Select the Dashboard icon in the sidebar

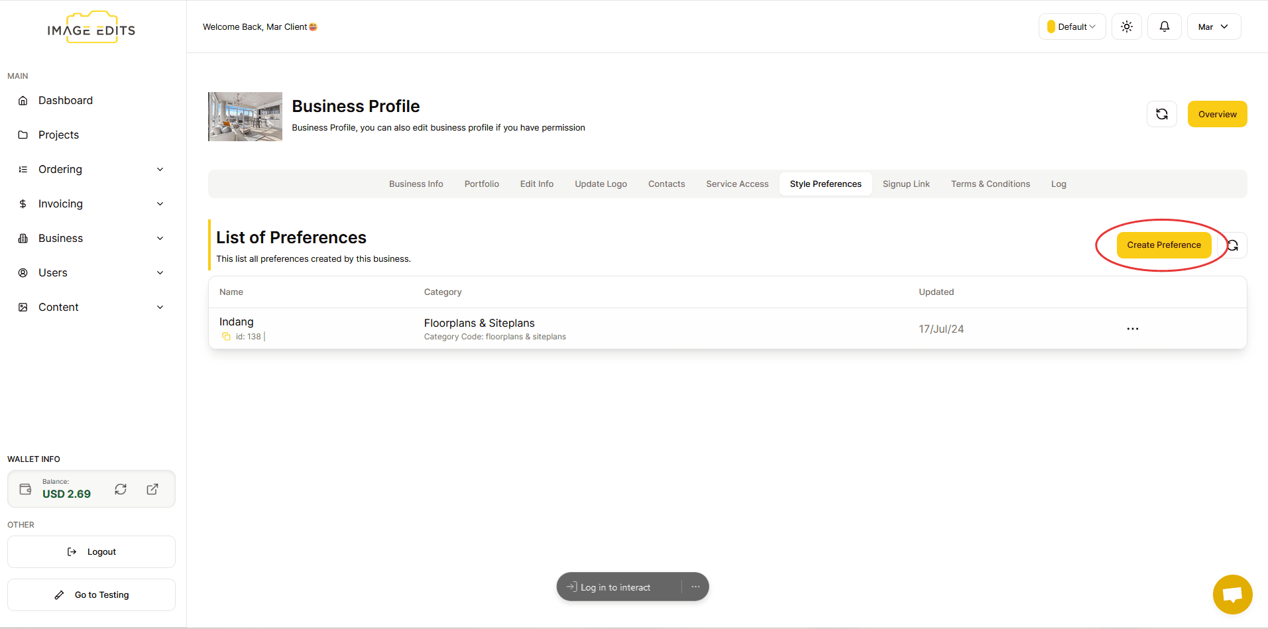[x=23, y=100]
